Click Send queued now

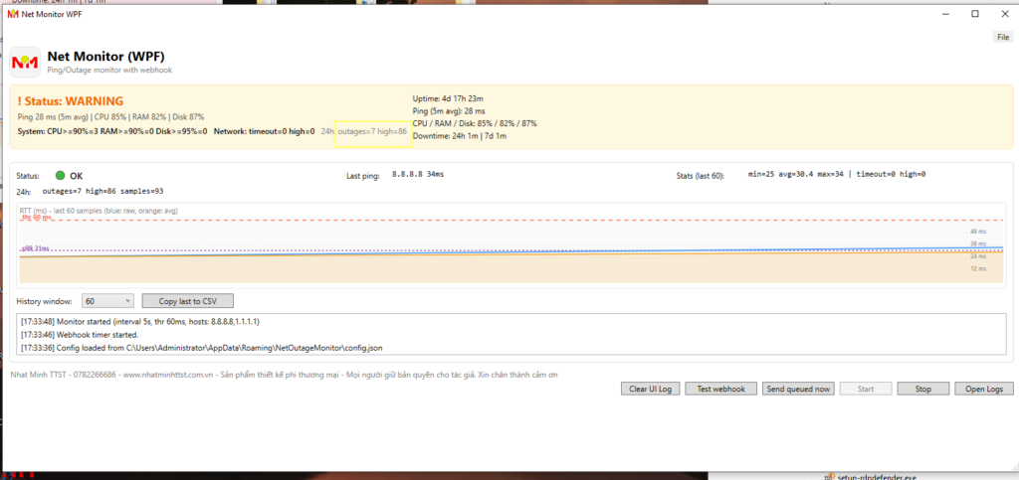pos(798,389)
